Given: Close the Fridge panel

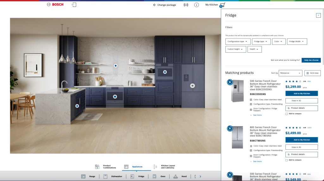Looking at the screenshot, I should coord(318,15).
